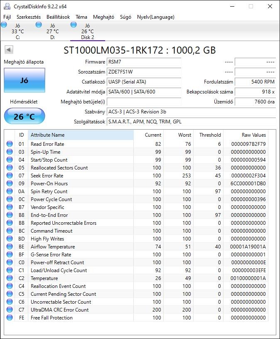Click the Szolgáltatások features field
Viewport: 280px width, 339px height.
[x=192, y=121]
